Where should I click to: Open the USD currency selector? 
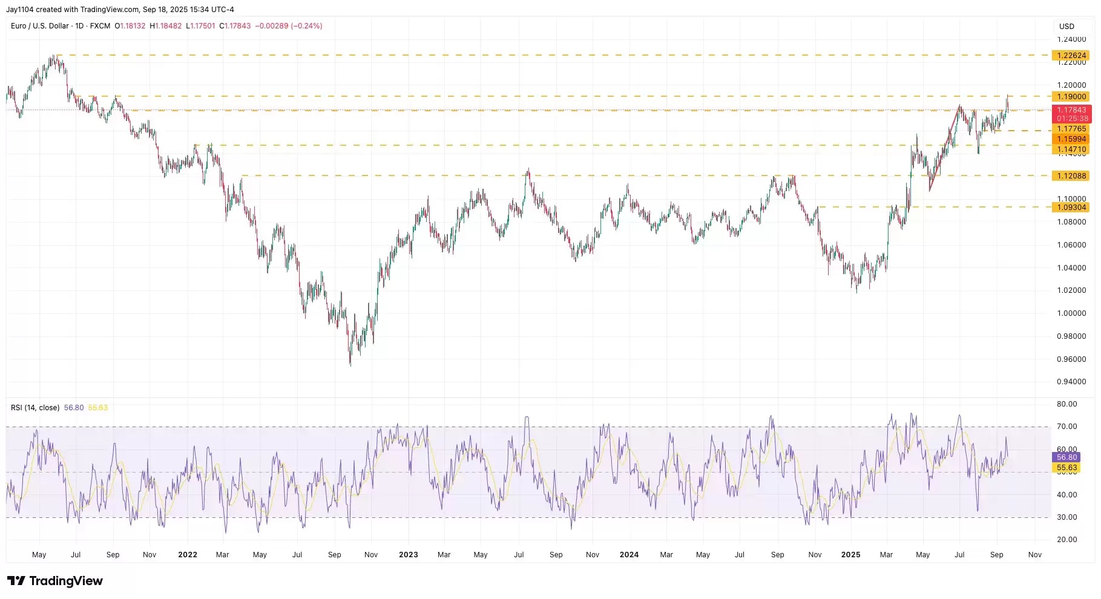click(x=1066, y=26)
